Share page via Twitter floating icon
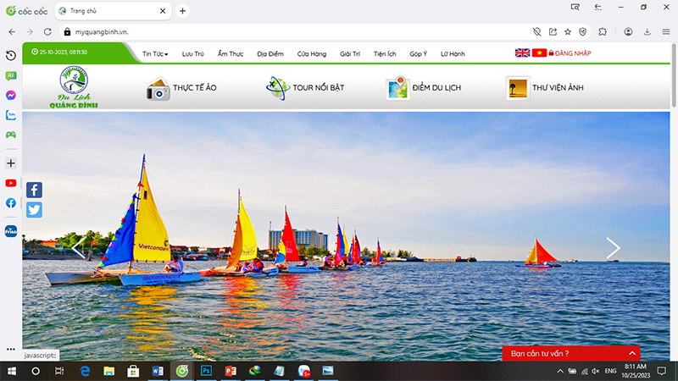This screenshot has width=678, height=381. (x=34, y=209)
